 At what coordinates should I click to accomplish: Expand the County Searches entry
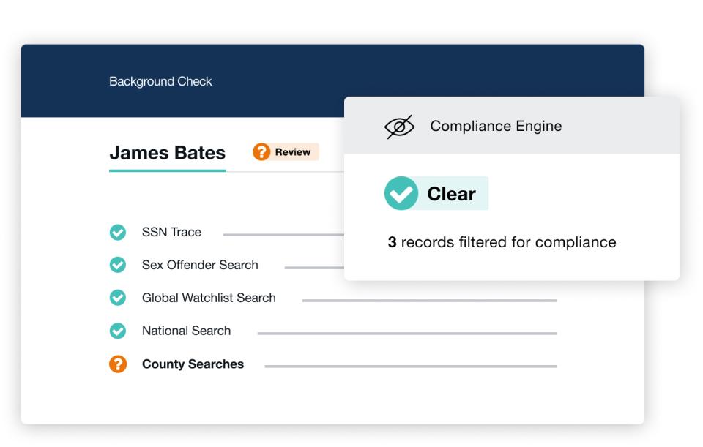[x=193, y=364]
